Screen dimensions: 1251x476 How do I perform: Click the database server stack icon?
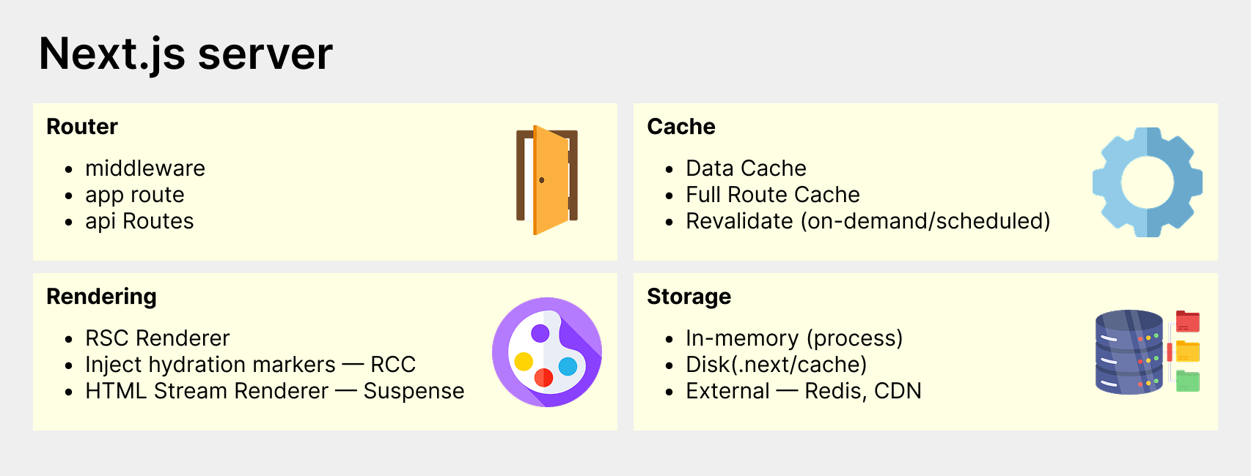(1129, 352)
